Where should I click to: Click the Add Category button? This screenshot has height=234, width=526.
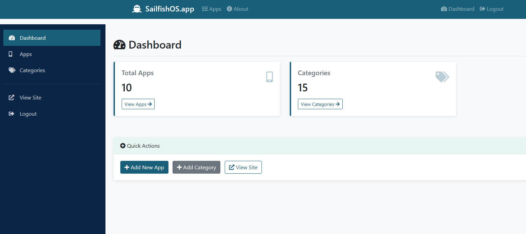tap(196, 167)
